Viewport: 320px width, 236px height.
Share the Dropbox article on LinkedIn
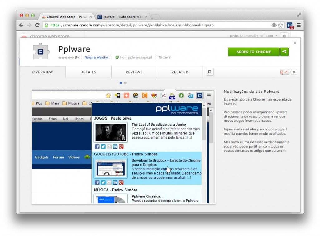coord(115,182)
